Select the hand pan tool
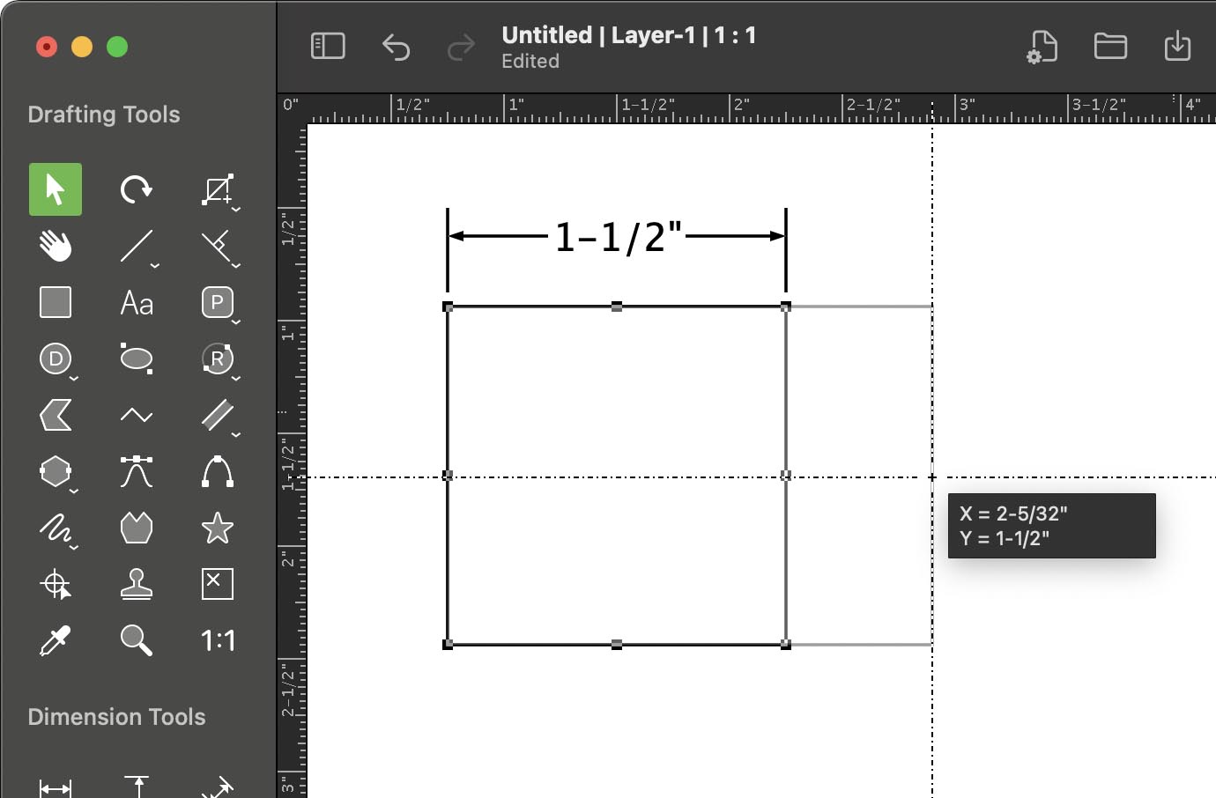The image size is (1216, 798). click(56, 246)
